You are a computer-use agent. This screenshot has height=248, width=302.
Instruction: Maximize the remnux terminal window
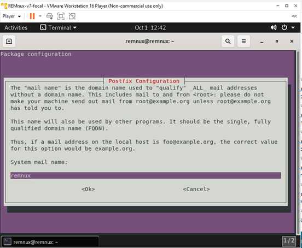[277, 42]
